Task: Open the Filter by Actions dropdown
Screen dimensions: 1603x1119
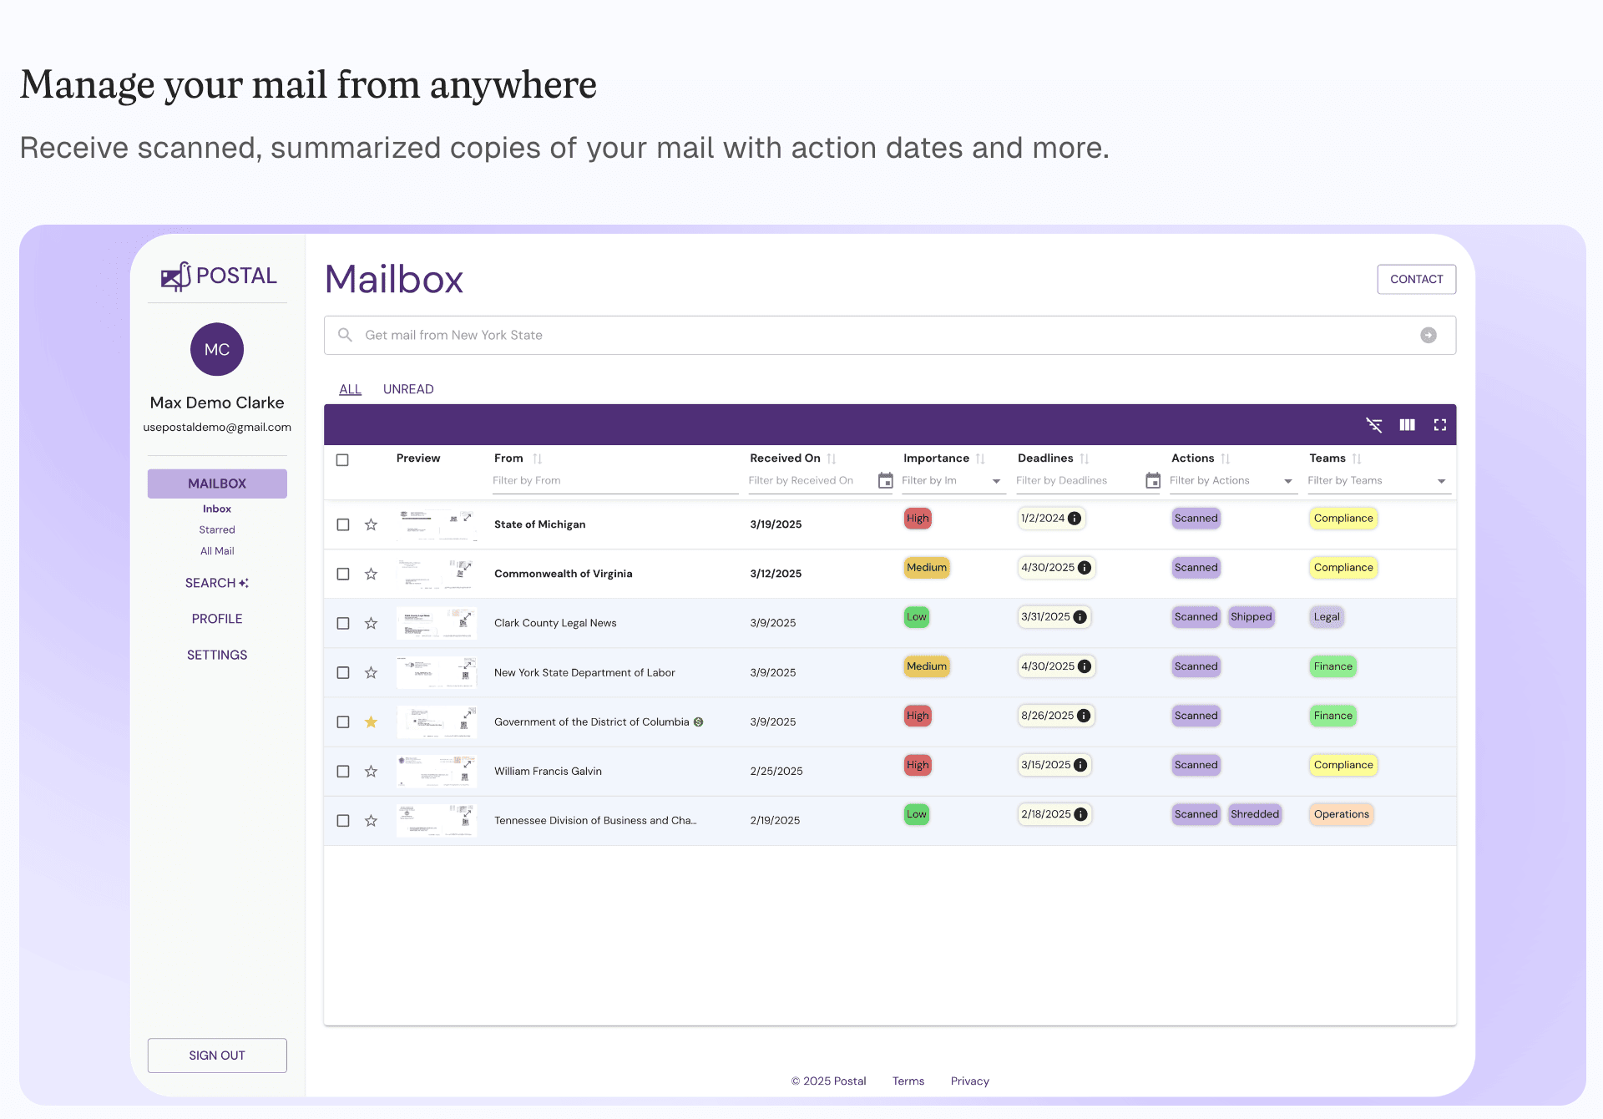Action: click(x=1287, y=481)
